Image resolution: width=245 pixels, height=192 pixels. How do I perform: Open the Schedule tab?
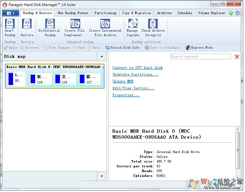click(185, 13)
